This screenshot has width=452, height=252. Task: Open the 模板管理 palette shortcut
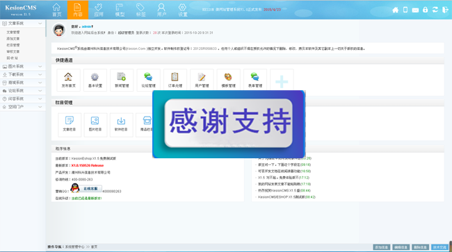point(228,80)
